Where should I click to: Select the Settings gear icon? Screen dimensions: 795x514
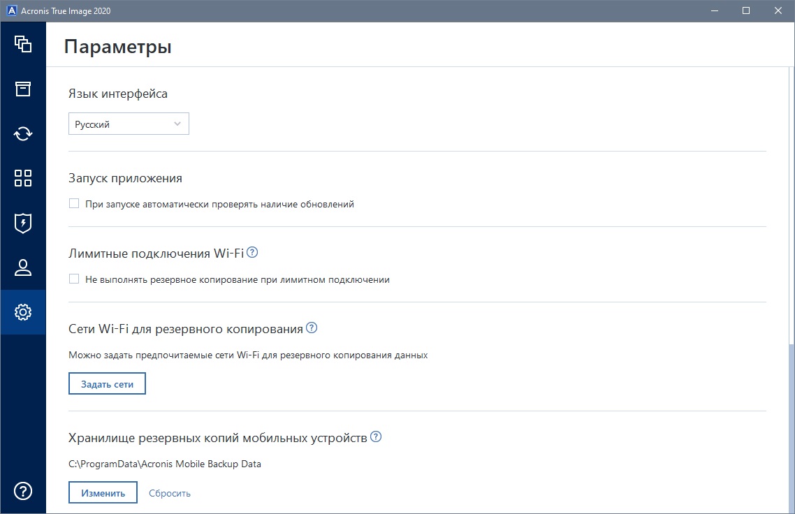[23, 312]
